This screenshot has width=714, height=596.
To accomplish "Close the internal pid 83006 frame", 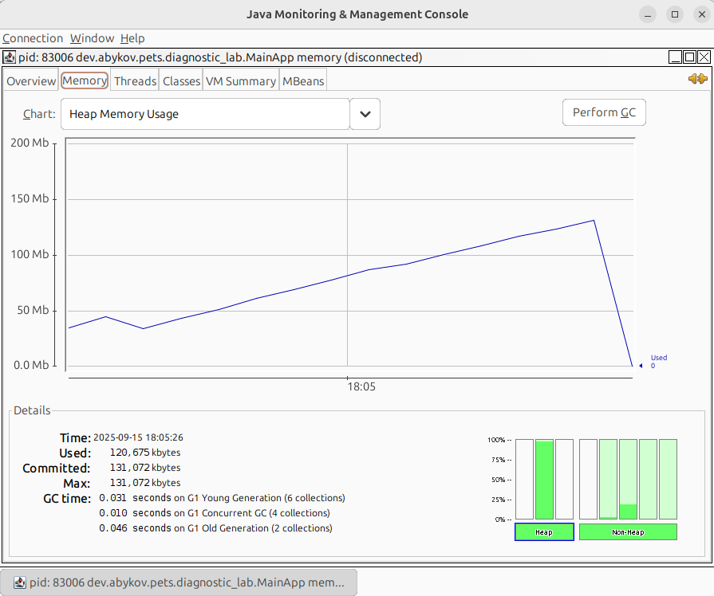I will click(x=704, y=57).
